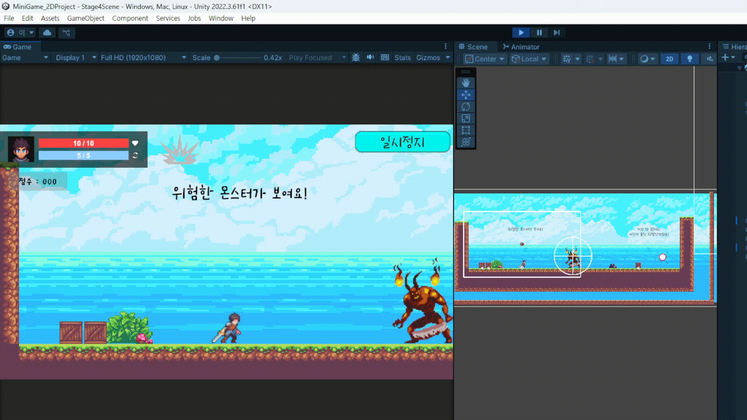Viewport: 747px width, 420px height.
Task: Open the Center pivot mode dropdown
Action: pyautogui.click(x=485, y=59)
